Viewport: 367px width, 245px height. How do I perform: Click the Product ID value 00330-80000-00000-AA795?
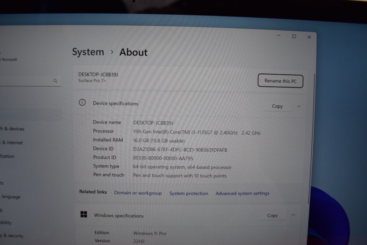[163, 158]
